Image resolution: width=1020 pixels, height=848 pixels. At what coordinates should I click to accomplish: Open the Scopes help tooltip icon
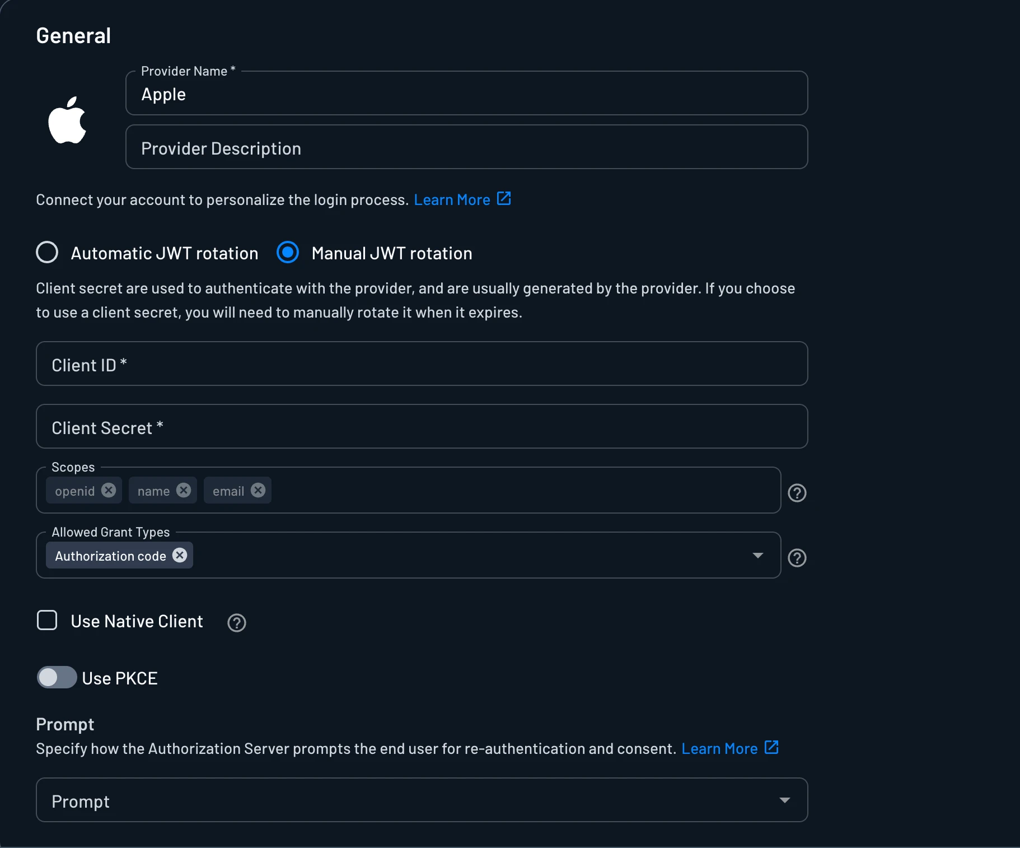(x=797, y=493)
